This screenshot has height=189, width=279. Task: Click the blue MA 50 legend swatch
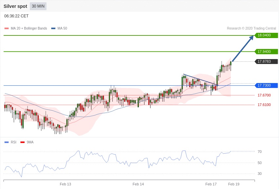[53, 29]
